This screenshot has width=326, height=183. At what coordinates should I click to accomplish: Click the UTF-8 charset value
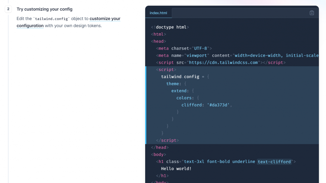(201, 48)
